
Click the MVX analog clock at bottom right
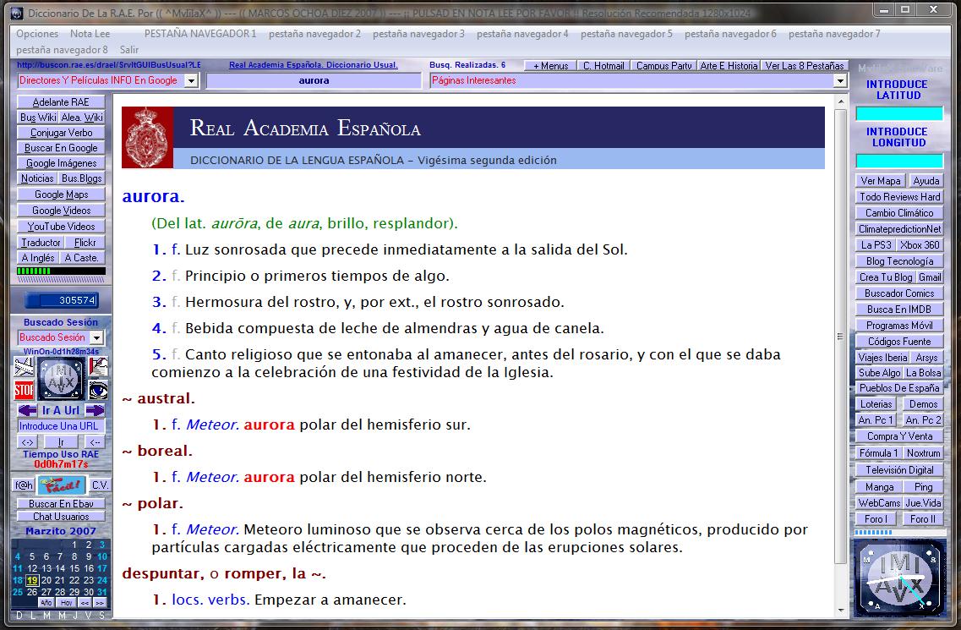point(899,578)
